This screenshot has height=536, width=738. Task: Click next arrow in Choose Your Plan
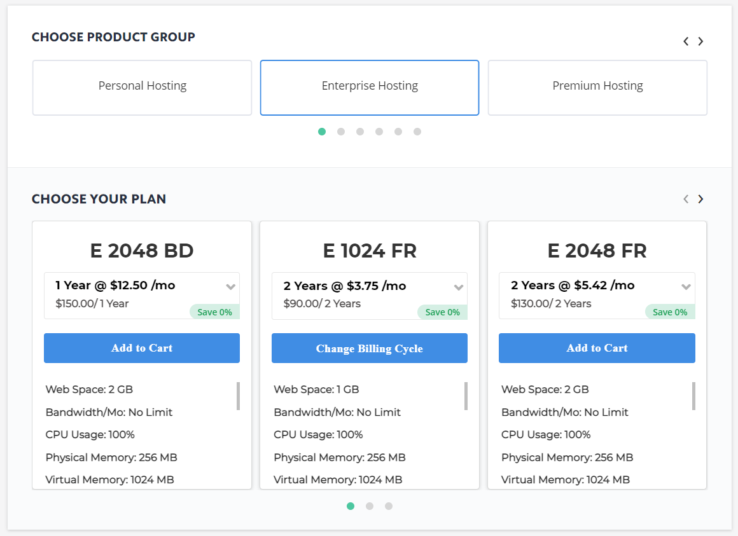click(700, 199)
